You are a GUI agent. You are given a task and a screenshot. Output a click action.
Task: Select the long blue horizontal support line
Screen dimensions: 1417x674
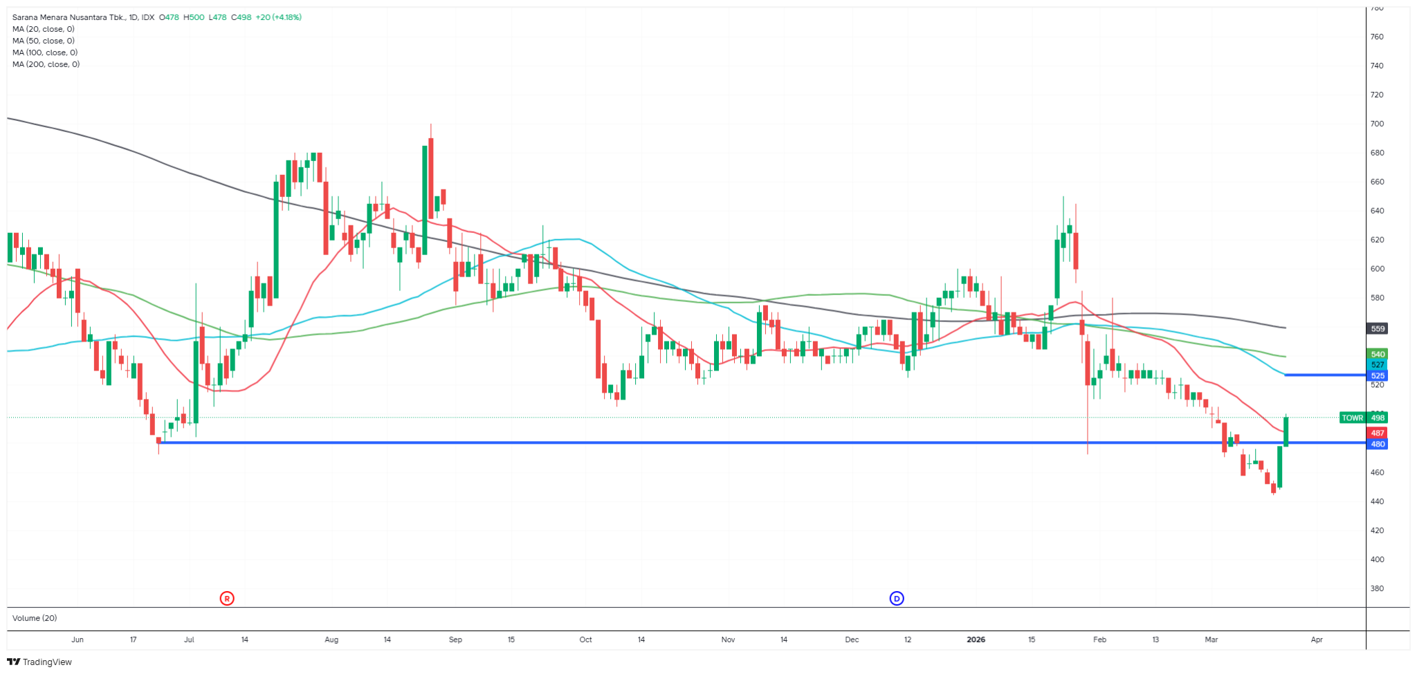[692, 442]
